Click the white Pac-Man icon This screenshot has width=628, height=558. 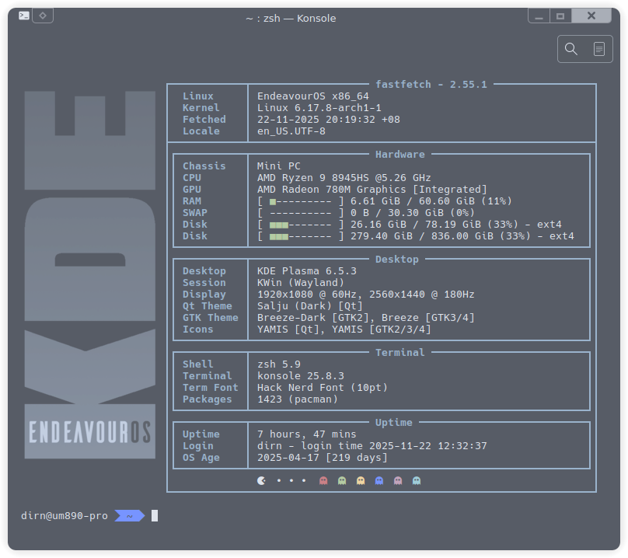pyautogui.click(x=261, y=480)
